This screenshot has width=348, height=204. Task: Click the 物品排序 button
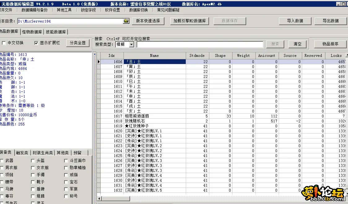click(330, 44)
